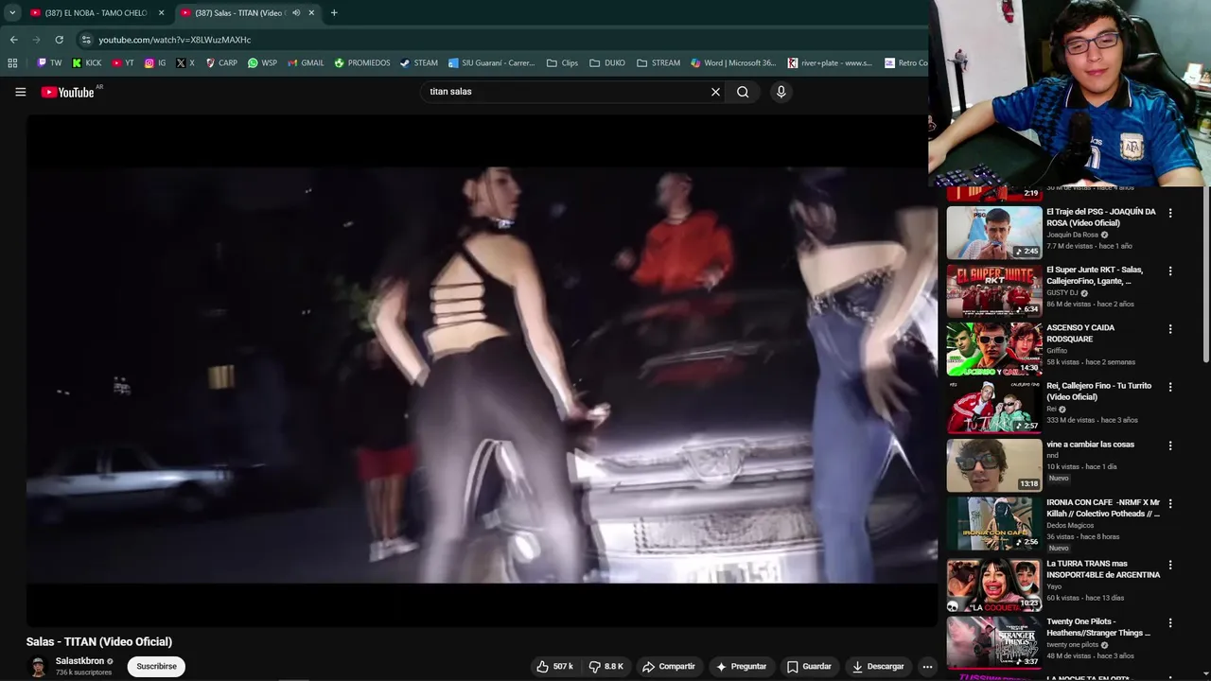
Task: Close the EL NOBA - TAMO CHELO tab
Action: 161,13
